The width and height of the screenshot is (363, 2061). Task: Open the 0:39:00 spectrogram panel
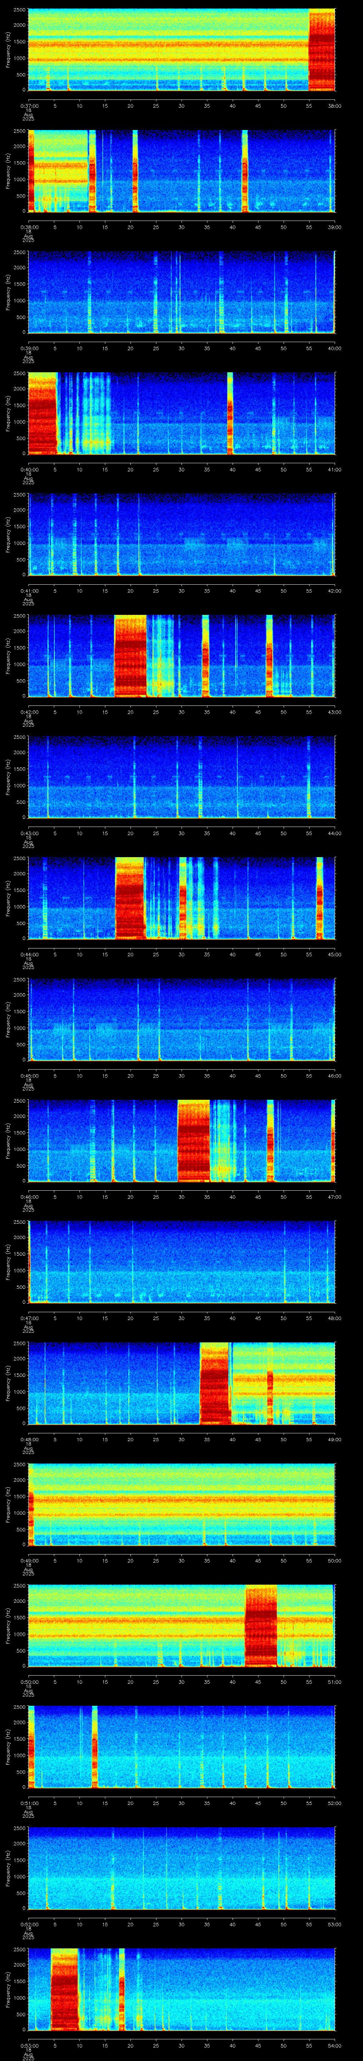coord(182,292)
